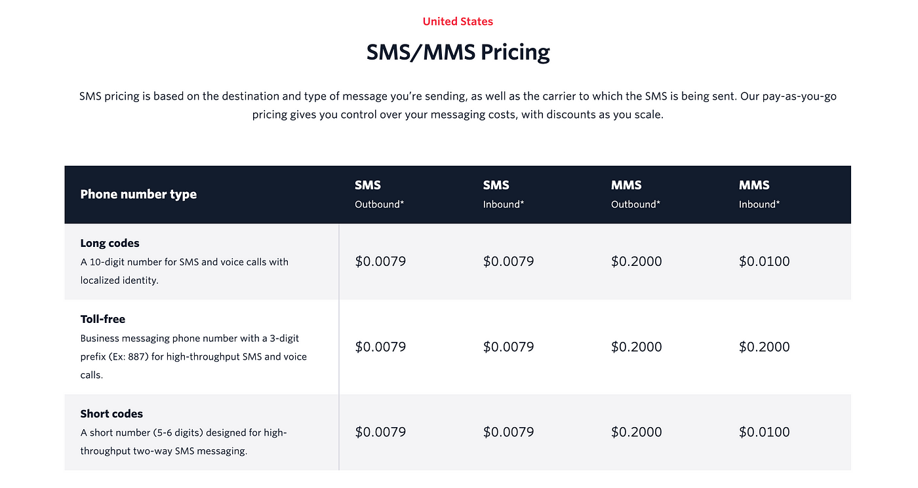
Task: Click Toll-free SMS Inbound price
Action: click(509, 347)
